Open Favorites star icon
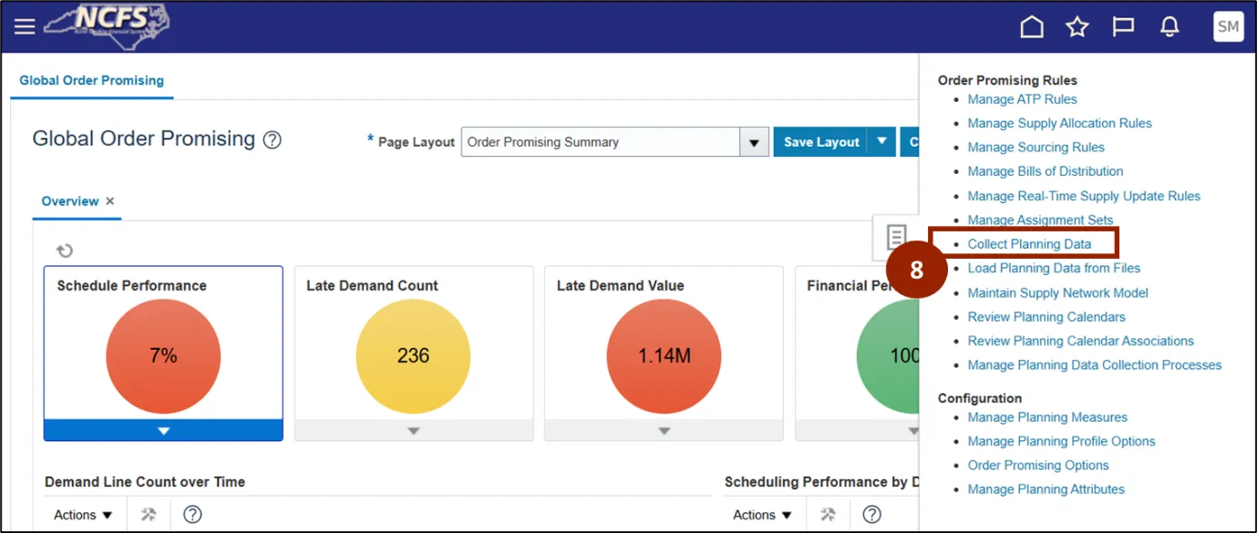The height and width of the screenshot is (533, 1257). pyautogui.click(x=1077, y=27)
